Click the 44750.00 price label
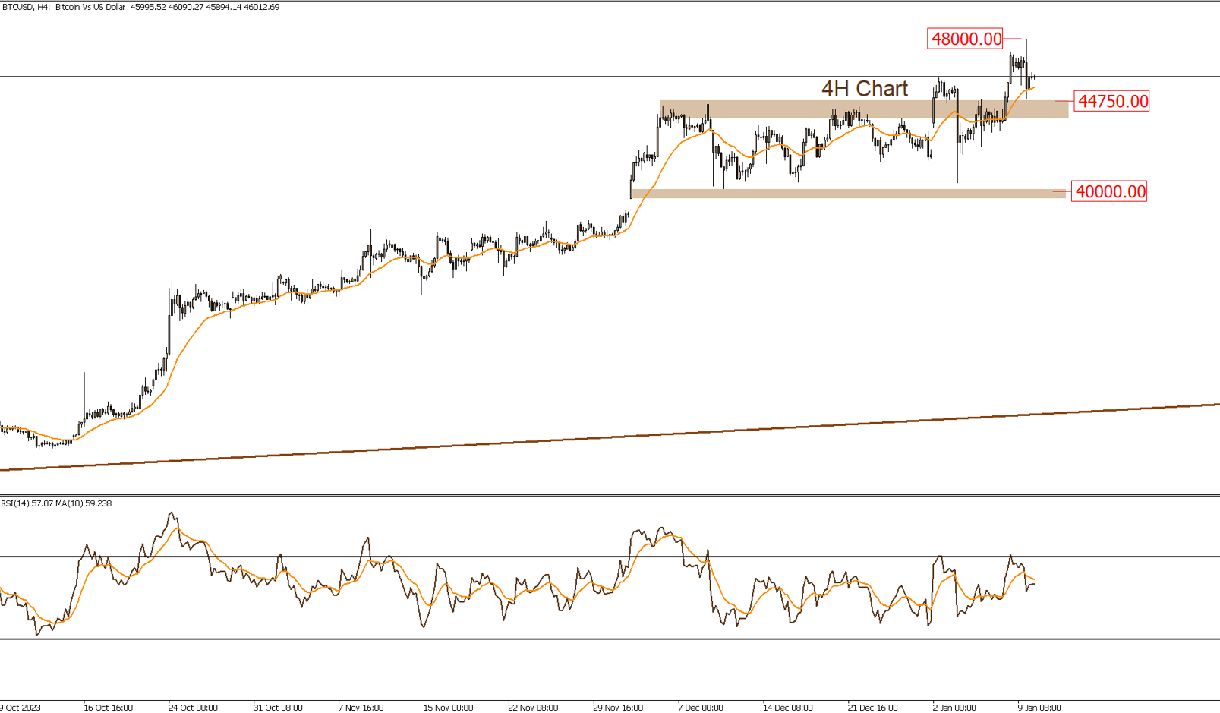This screenshot has height=713, width=1220. 1111,101
